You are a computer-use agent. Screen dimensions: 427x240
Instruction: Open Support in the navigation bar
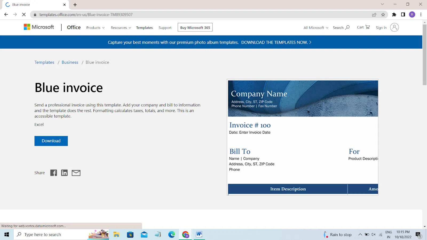point(165,28)
